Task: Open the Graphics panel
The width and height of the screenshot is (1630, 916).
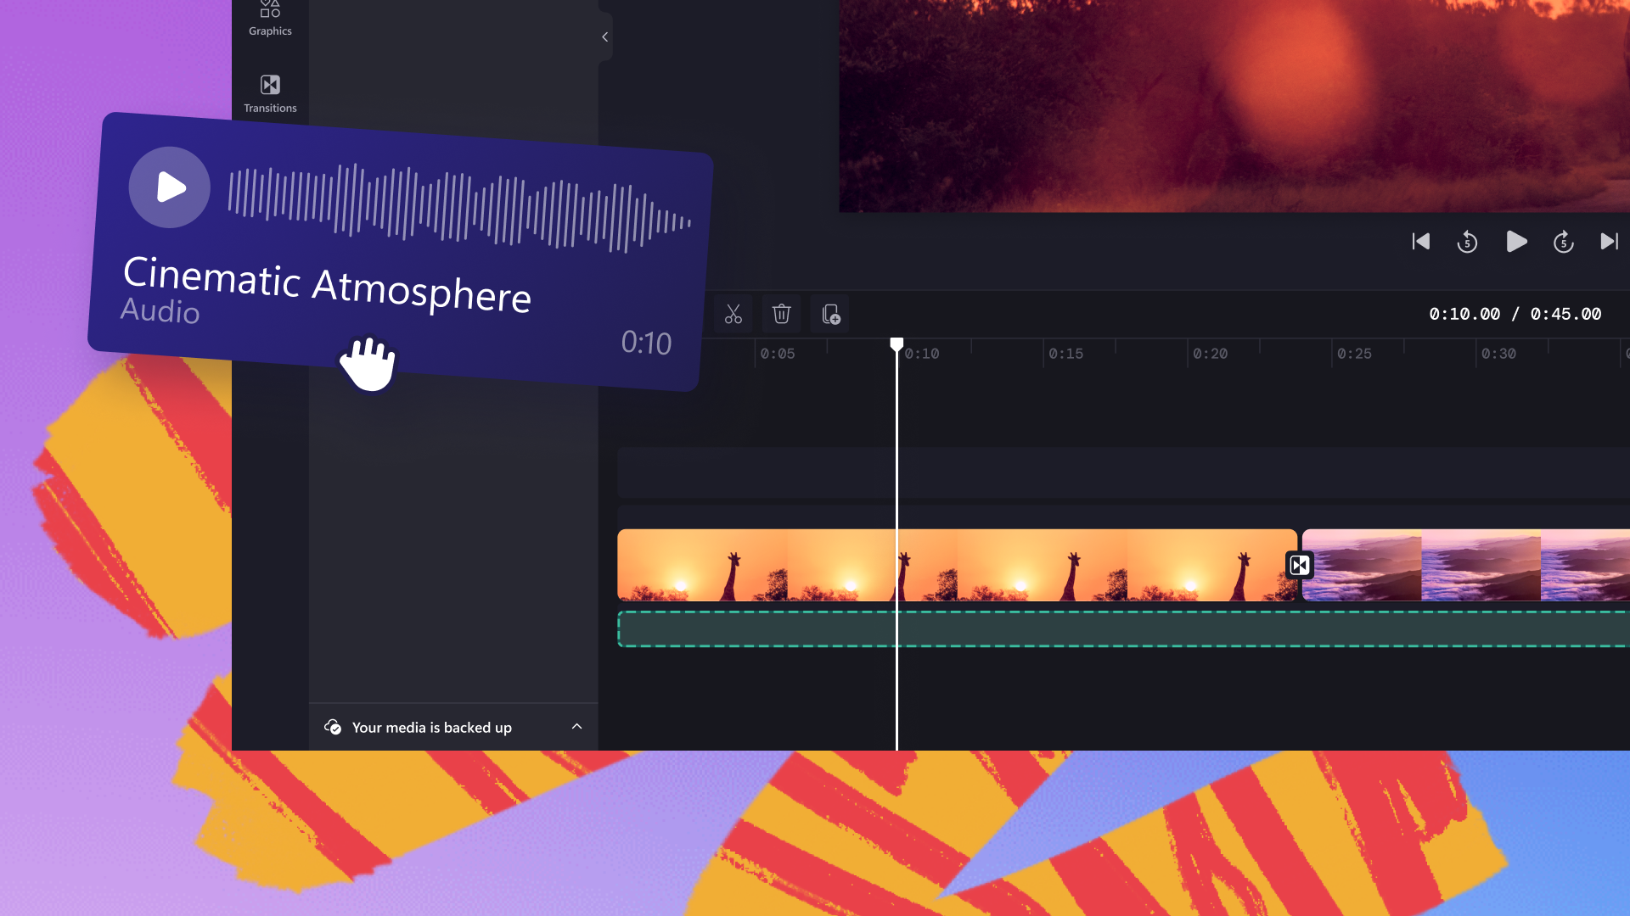Action: pos(270,18)
